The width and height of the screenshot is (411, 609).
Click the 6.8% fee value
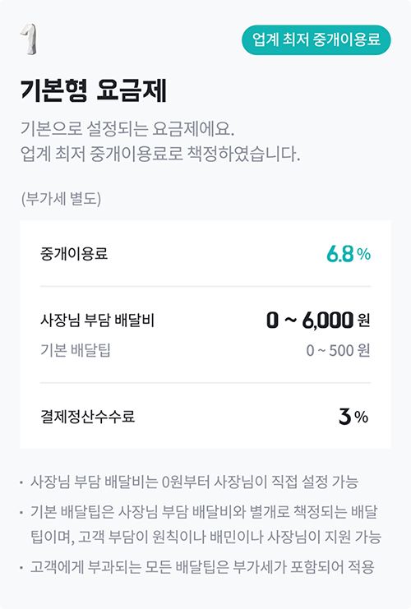click(x=349, y=255)
